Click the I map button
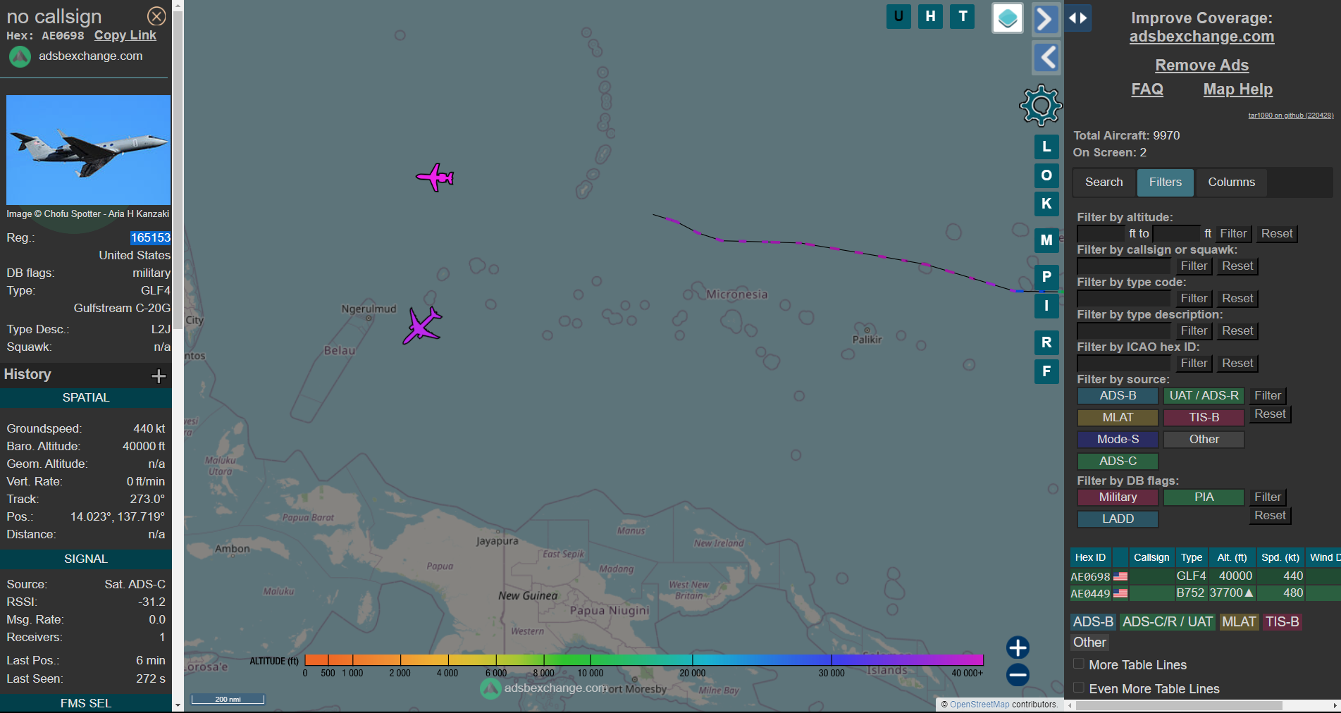Screen dimensions: 1341x713 (1046, 306)
